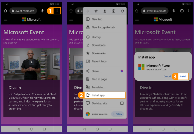Tap Android home circle on third phone
Screen dimensions: 194x134
coord(163,129)
